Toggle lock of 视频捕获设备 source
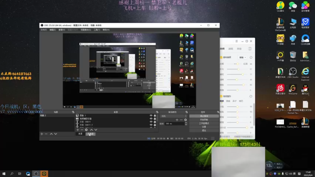The image size is (315, 177). [155, 119]
